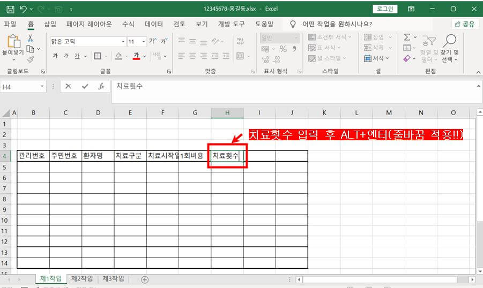Select cell containing 관리번호

click(33, 156)
